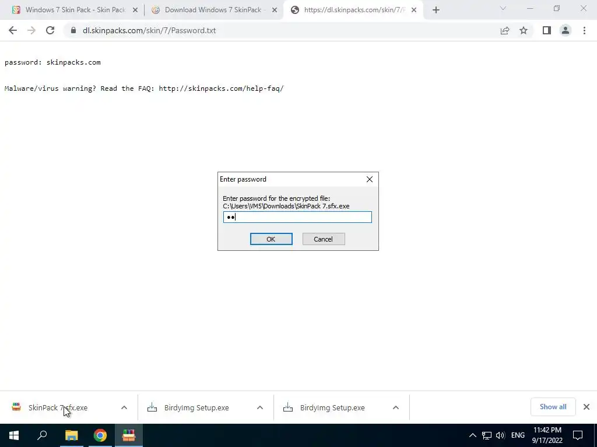Switch to Download Windows 7 SkinPack tab
Image resolution: width=597 pixels, height=447 pixels.
[213, 10]
